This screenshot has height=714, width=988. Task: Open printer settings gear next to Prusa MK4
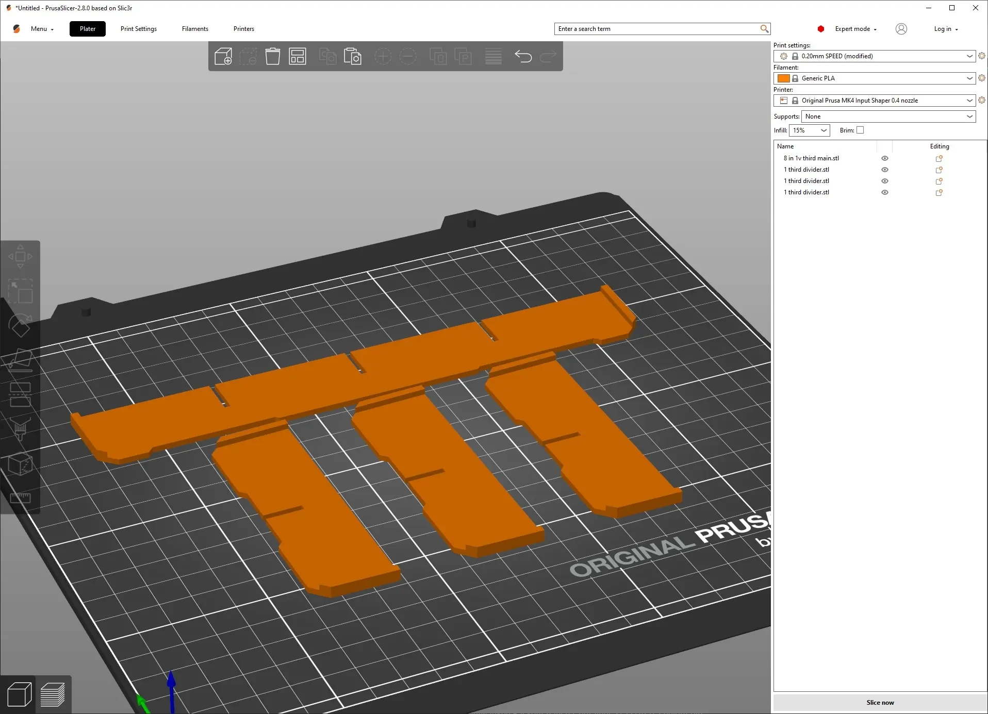pyautogui.click(x=982, y=100)
